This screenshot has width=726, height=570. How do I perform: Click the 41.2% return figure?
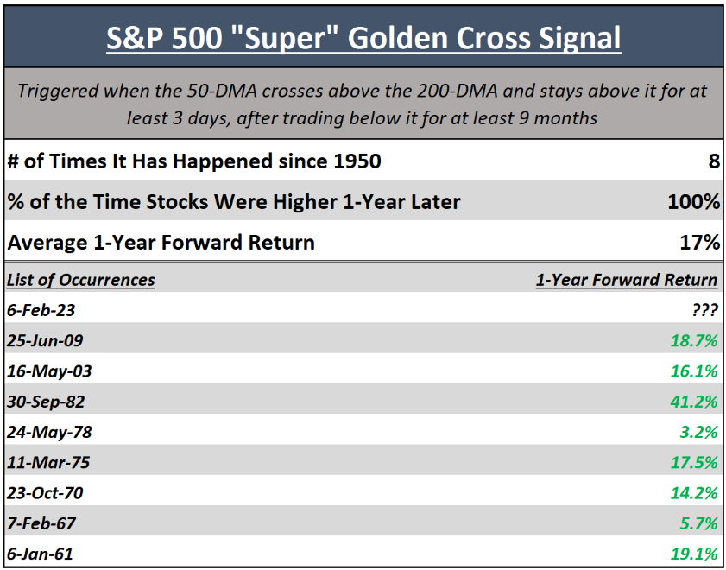click(x=694, y=402)
